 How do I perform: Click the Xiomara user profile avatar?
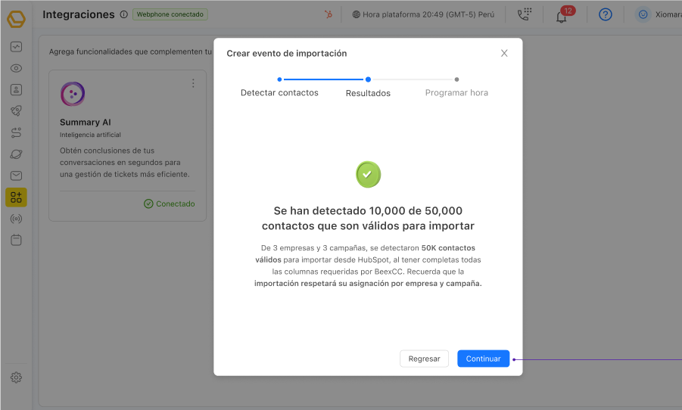coord(643,14)
